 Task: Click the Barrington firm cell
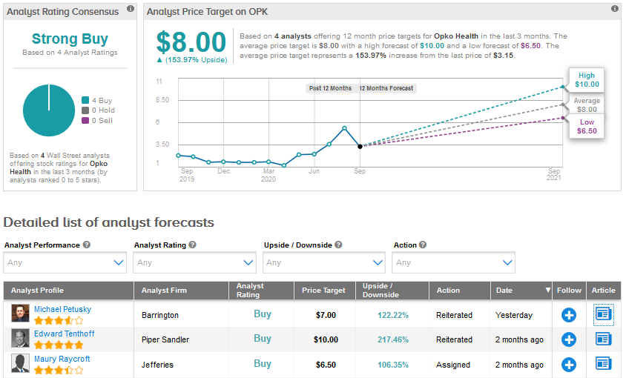tap(159, 315)
